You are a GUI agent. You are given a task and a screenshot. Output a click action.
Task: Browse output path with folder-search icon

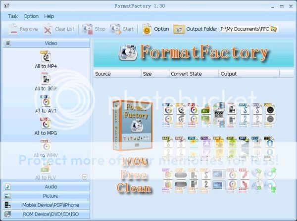point(274,29)
